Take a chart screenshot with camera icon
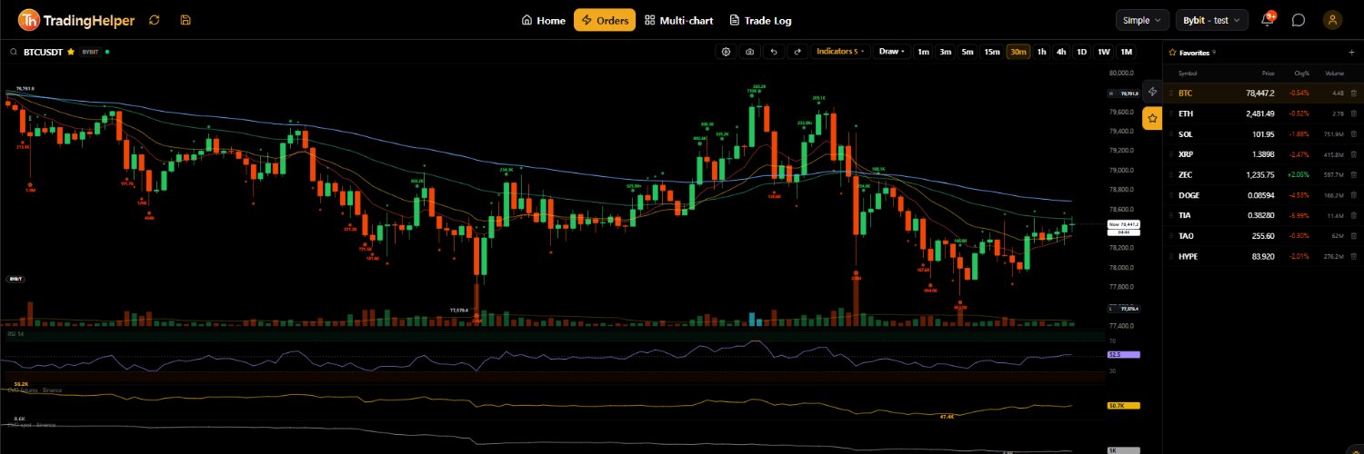Image resolution: width=1364 pixels, height=454 pixels. tap(750, 52)
